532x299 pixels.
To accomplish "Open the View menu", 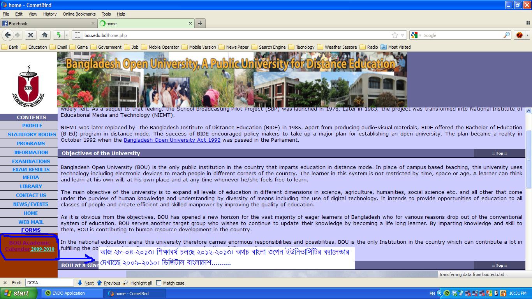I will (x=33, y=14).
